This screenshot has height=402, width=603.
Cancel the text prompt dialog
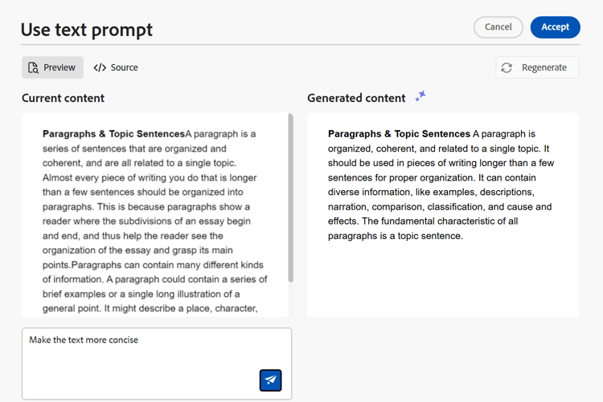(498, 27)
